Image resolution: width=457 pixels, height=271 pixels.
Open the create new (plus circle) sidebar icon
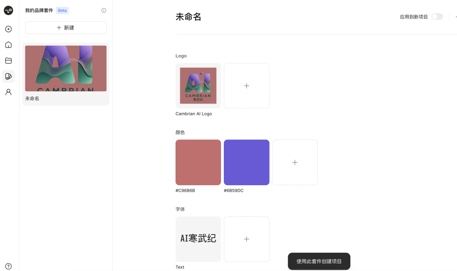coord(8,29)
